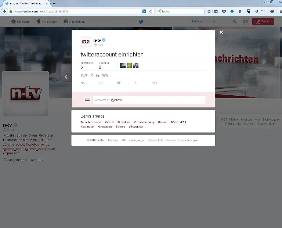Viewport: 282px width, 228px height.
Task: Like the tweet with the heart icon
Action: [x=119, y=83]
